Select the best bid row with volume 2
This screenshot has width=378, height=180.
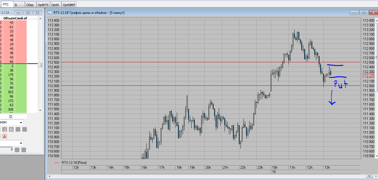pyautogui.click(x=13, y=66)
